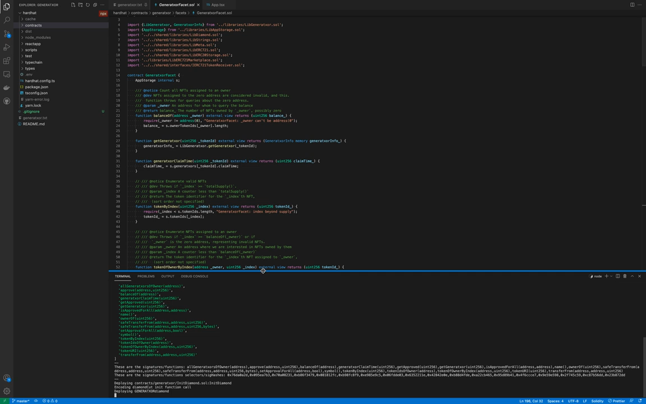Screen dimensions: 646x404
Task: Change the UTF-8 file encoding
Action: (x=573, y=401)
